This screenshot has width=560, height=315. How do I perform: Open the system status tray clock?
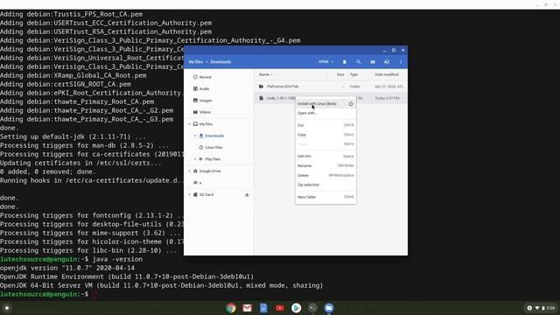pyautogui.click(x=550, y=308)
